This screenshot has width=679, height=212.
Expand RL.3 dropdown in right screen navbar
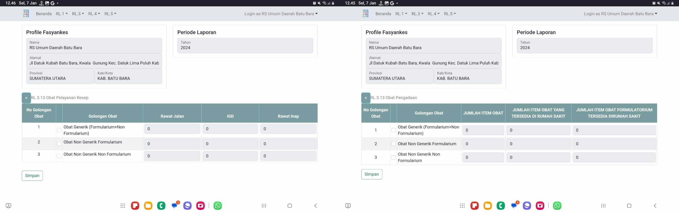click(x=417, y=14)
